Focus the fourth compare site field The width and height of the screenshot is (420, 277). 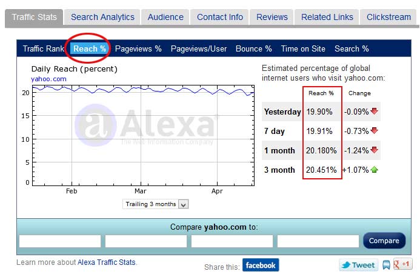pyautogui.click(x=318, y=241)
